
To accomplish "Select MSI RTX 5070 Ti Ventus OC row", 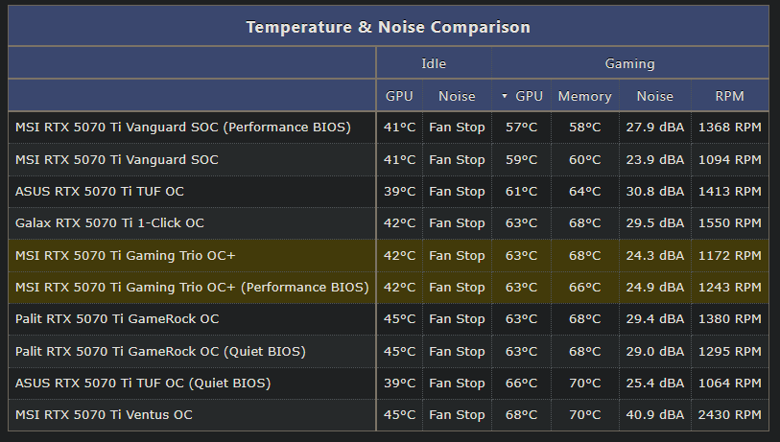I will (x=388, y=414).
